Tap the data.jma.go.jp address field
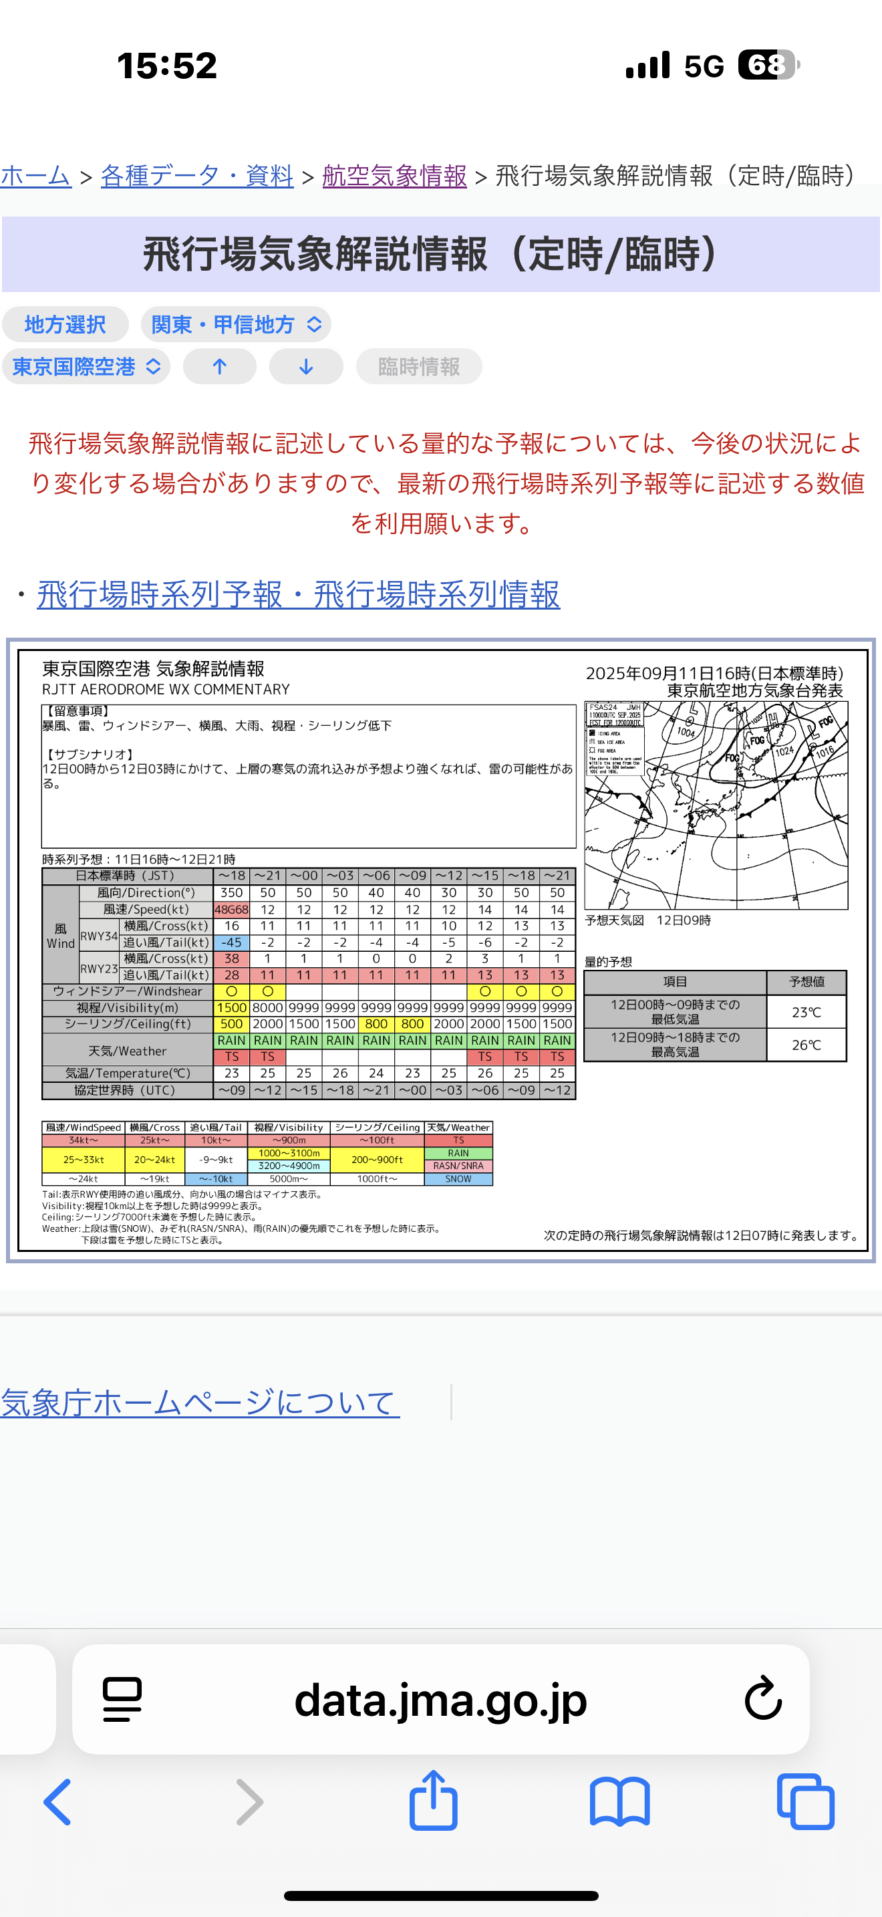Image resolution: width=882 pixels, height=1917 pixels. 441,1700
